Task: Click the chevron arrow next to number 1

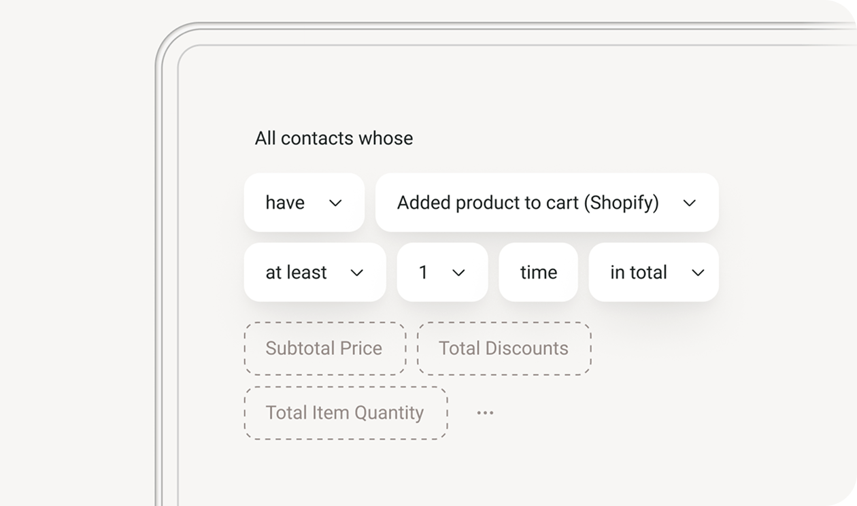Action: [458, 273]
